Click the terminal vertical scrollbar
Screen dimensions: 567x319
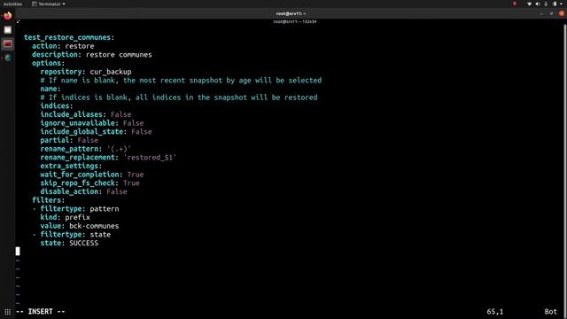click(x=565, y=167)
